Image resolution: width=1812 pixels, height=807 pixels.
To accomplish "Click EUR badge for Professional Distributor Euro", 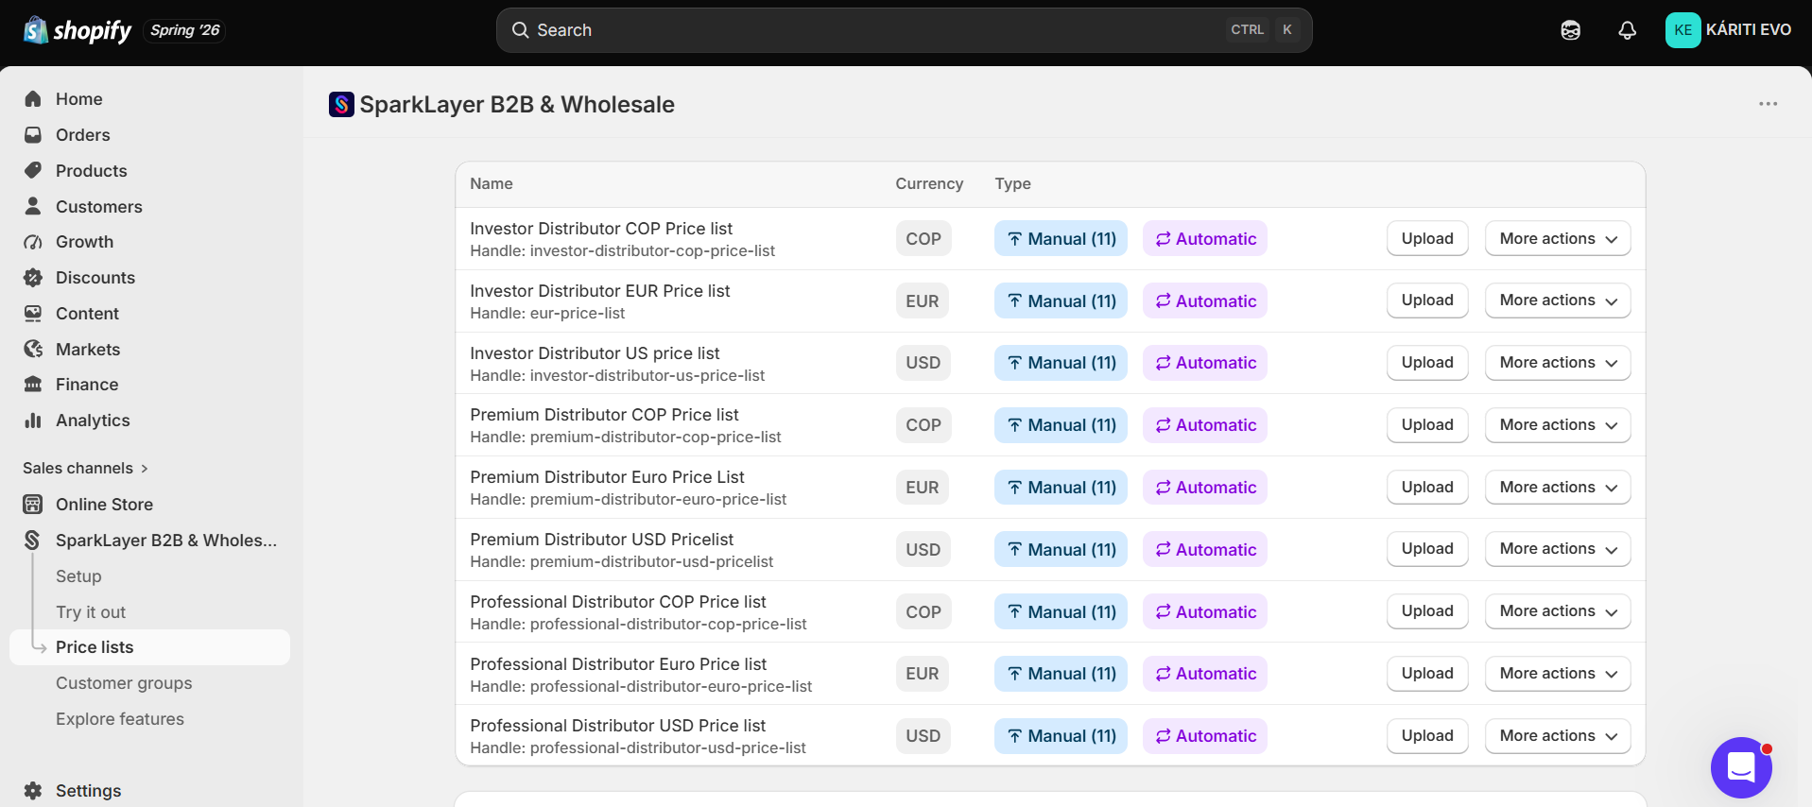I will pyautogui.click(x=923, y=674).
